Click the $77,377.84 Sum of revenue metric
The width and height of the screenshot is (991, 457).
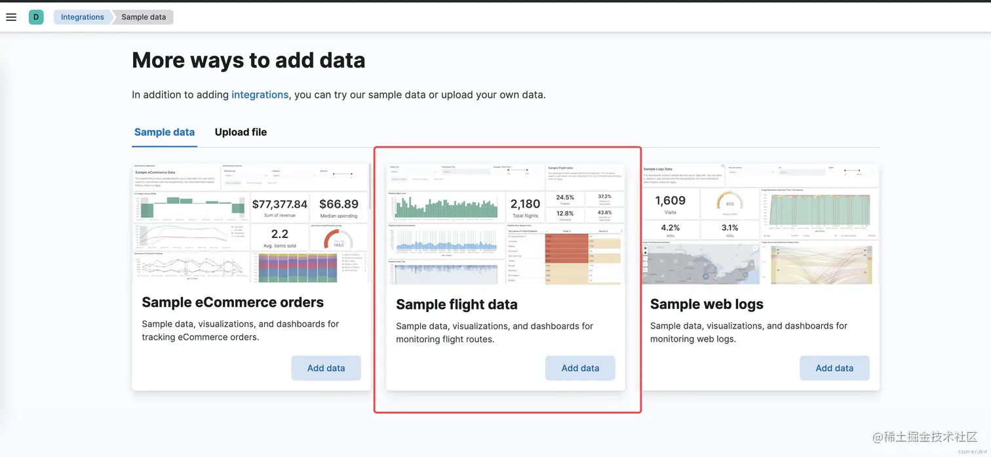click(279, 207)
